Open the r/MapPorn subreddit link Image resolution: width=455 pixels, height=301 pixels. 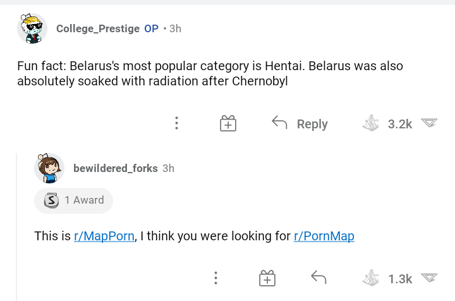tap(104, 236)
